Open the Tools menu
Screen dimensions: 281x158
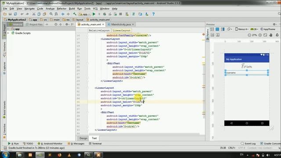[87, 9]
